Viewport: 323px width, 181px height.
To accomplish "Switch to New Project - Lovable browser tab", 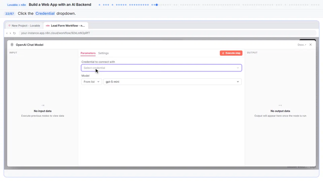I will click(24, 26).
